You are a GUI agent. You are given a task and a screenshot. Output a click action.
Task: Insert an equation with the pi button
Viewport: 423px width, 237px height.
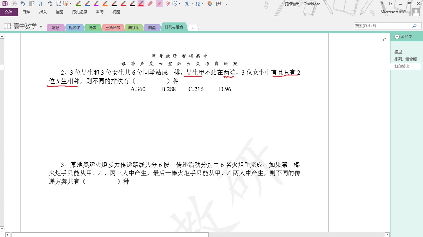tap(187, 4)
